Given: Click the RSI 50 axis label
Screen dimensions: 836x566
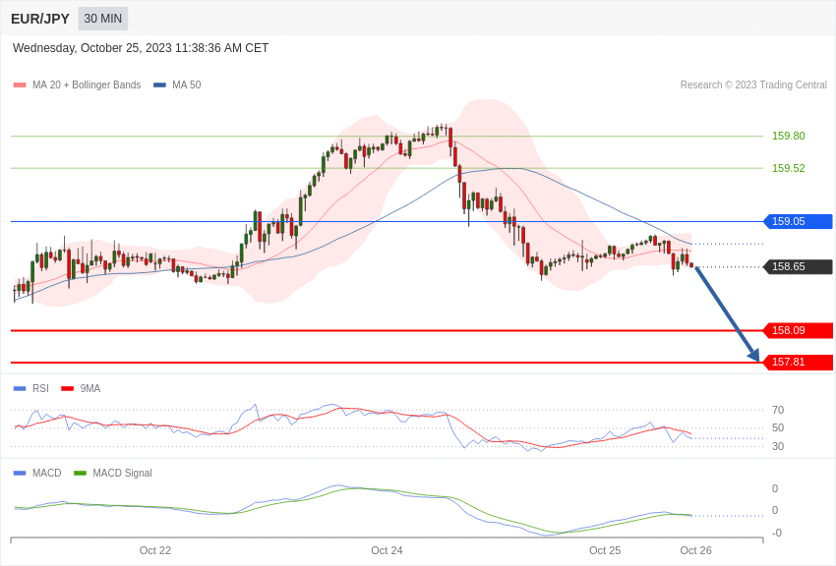Looking at the screenshot, I should tap(778, 427).
